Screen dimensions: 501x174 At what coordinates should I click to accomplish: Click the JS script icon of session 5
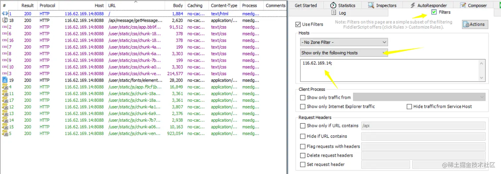[x=5, y=133]
